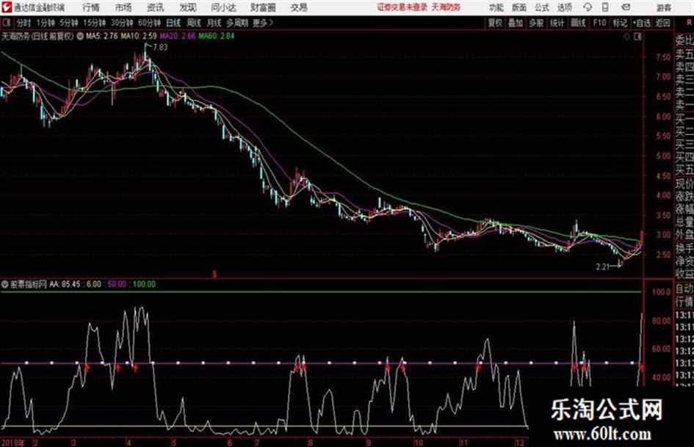Click the month 12 marker on time axis

coord(520,443)
